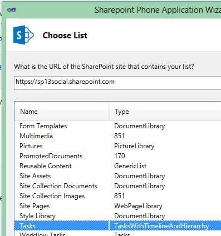This screenshot has width=221, height=236.
Task: Click the SharePoint site URL input field
Action: click(x=117, y=83)
